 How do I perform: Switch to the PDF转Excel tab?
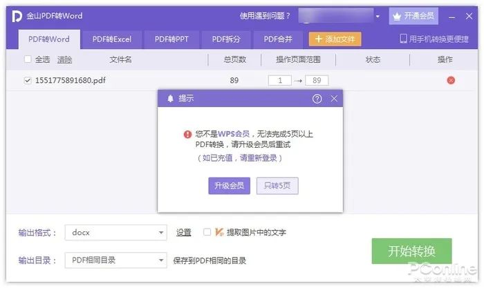[112, 39]
